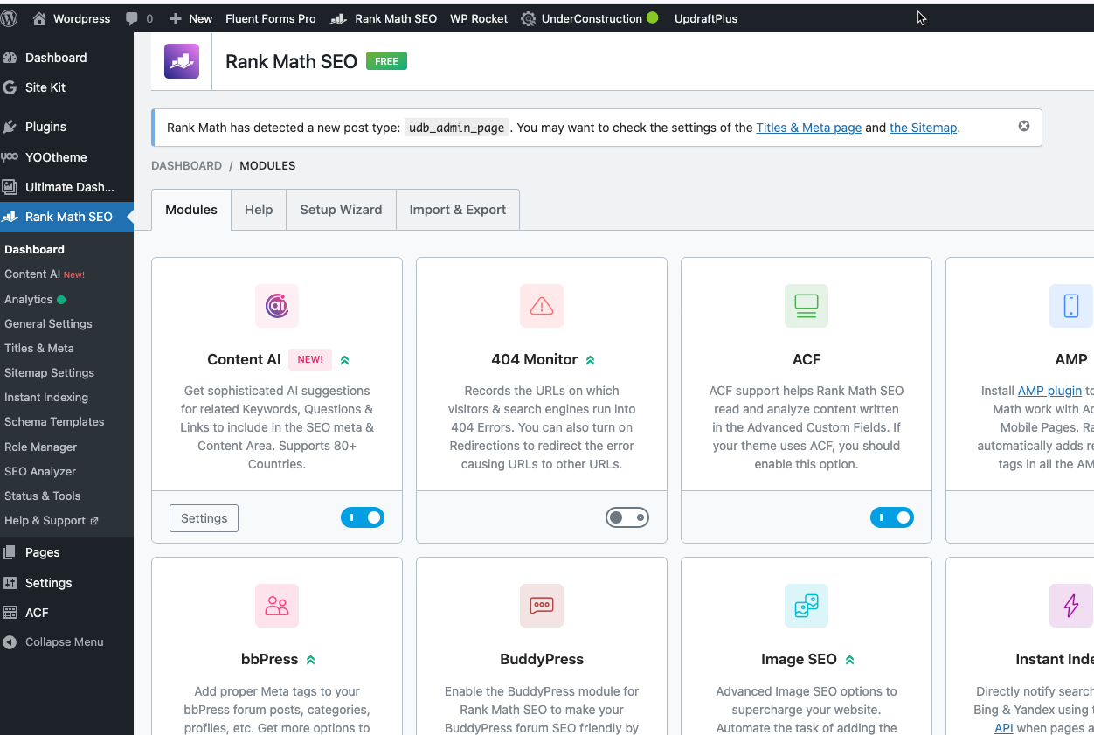Click the WordPress logo in admin bar
1094x735 pixels.
[9, 18]
